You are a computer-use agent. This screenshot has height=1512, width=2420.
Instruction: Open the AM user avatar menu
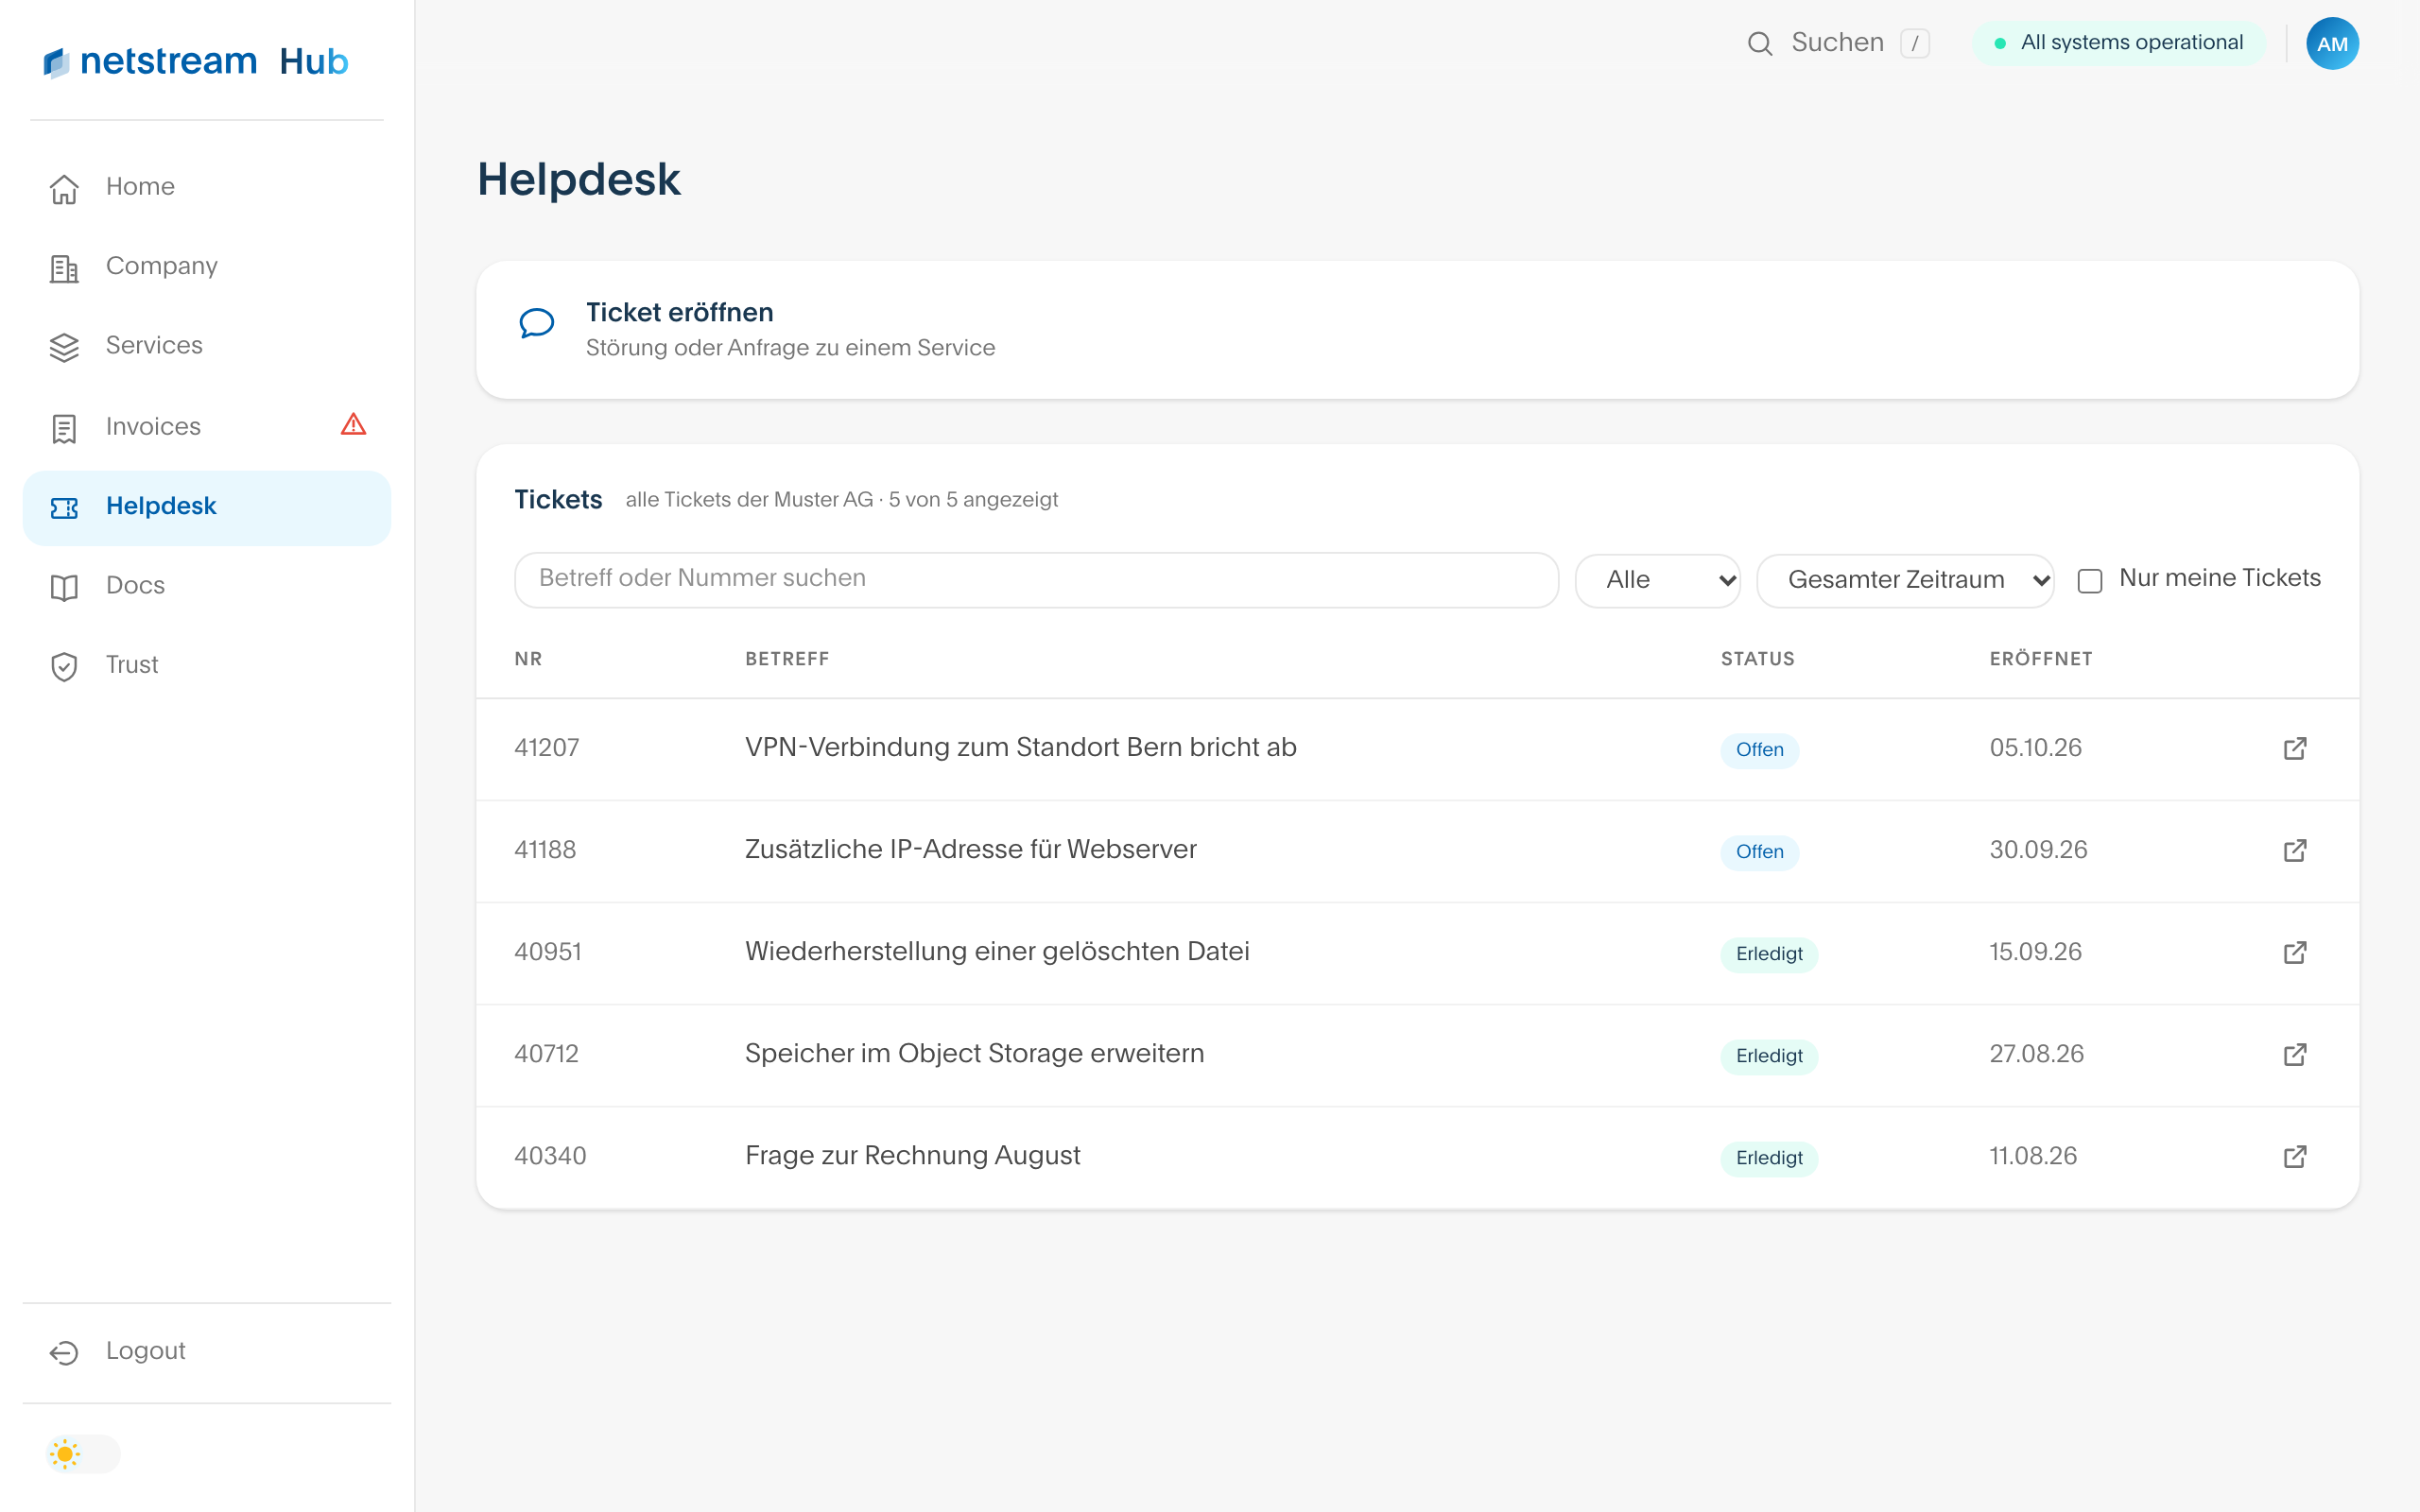[x=2332, y=43]
